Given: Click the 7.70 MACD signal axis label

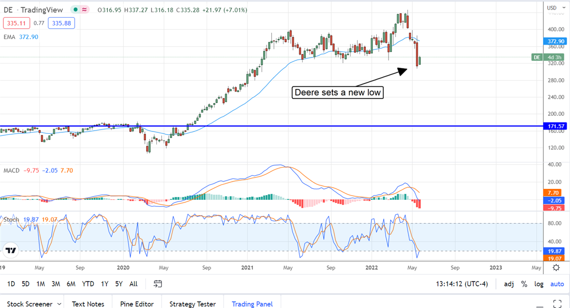Looking at the screenshot, I should point(553,193).
